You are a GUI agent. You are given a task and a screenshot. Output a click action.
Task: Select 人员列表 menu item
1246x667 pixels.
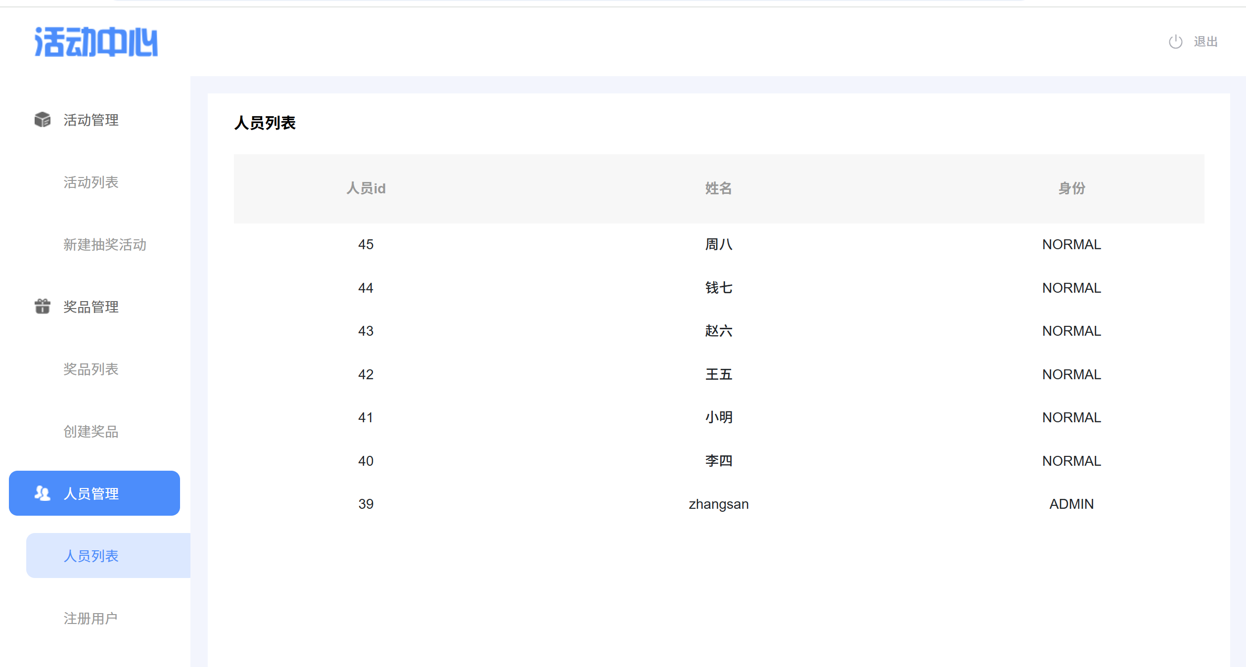point(91,556)
